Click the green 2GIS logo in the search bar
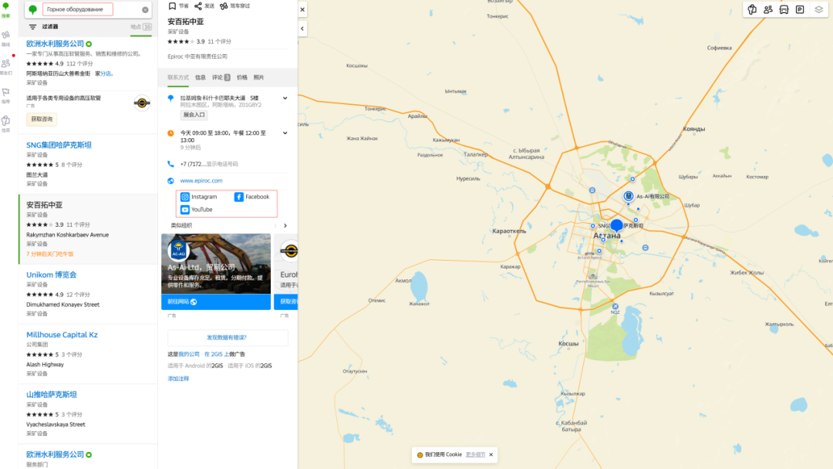The height and width of the screenshot is (469, 833). pos(33,9)
